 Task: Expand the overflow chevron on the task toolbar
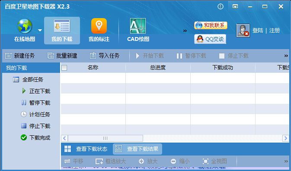(286, 56)
